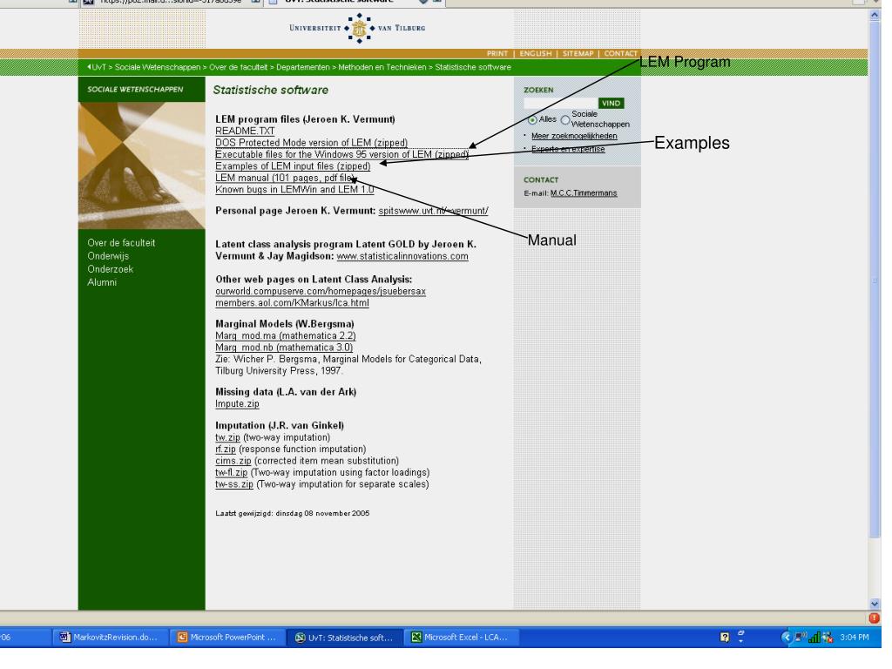Download rf.zip response function imputation
Viewport: 892px width, 669px height.
pos(226,449)
